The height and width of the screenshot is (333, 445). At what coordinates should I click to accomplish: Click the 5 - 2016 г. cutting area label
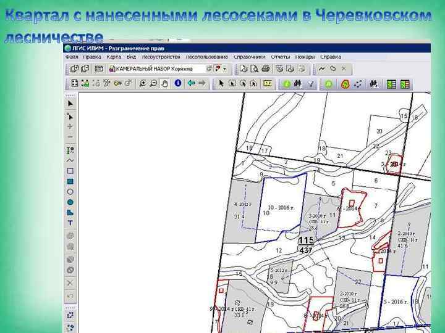pos(396,302)
